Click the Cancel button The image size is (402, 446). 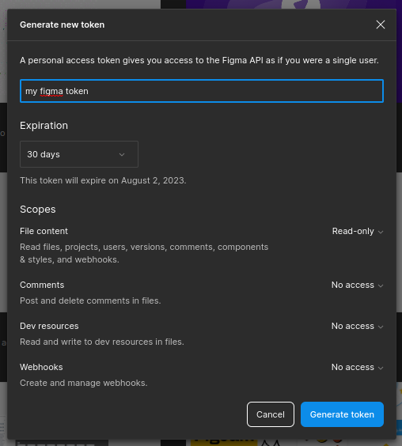(271, 414)
